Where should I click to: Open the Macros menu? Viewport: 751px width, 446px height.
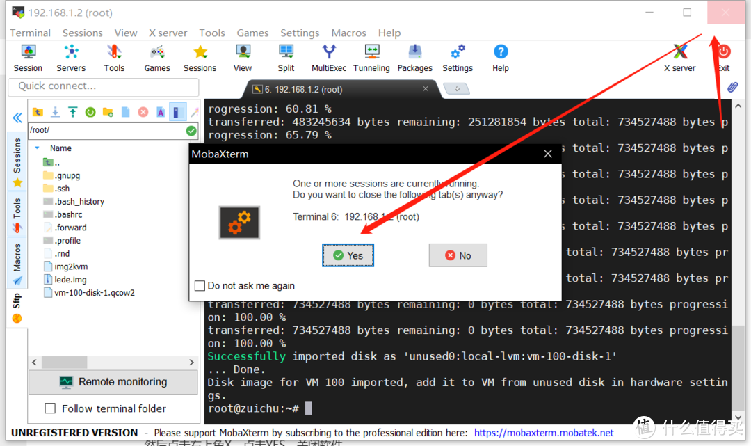click(348, 33)
